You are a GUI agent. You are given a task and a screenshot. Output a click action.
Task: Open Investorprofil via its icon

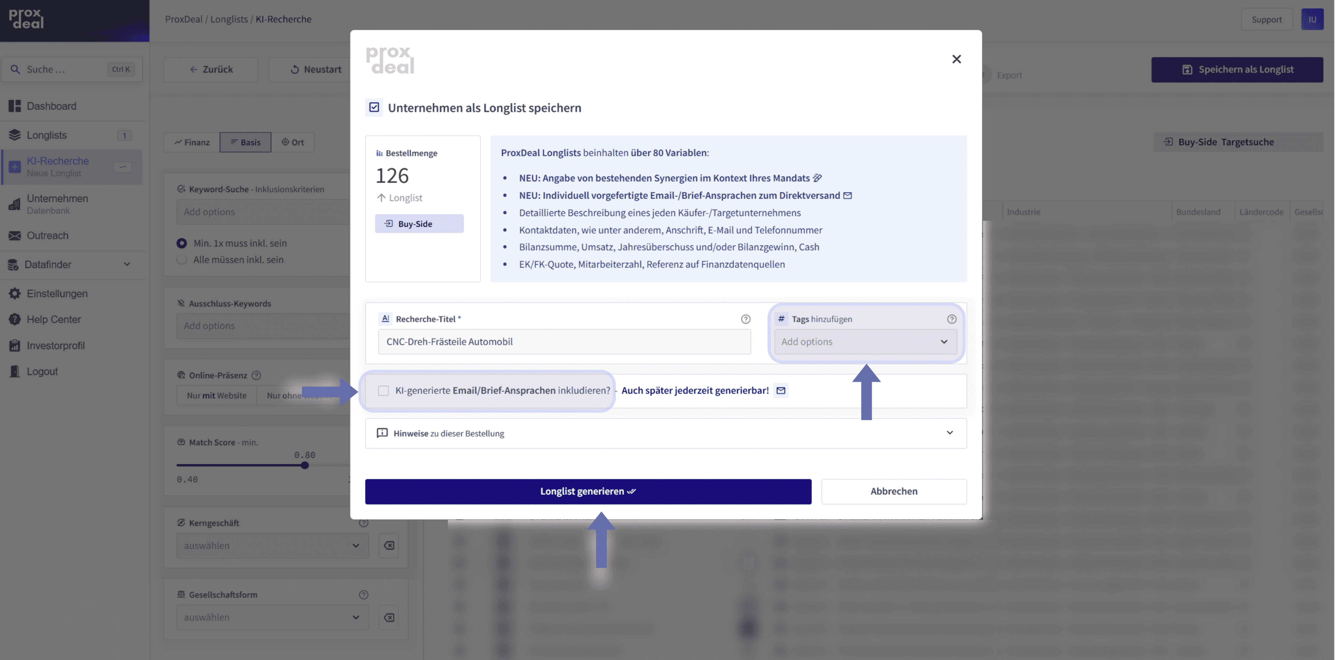(15, 345)
